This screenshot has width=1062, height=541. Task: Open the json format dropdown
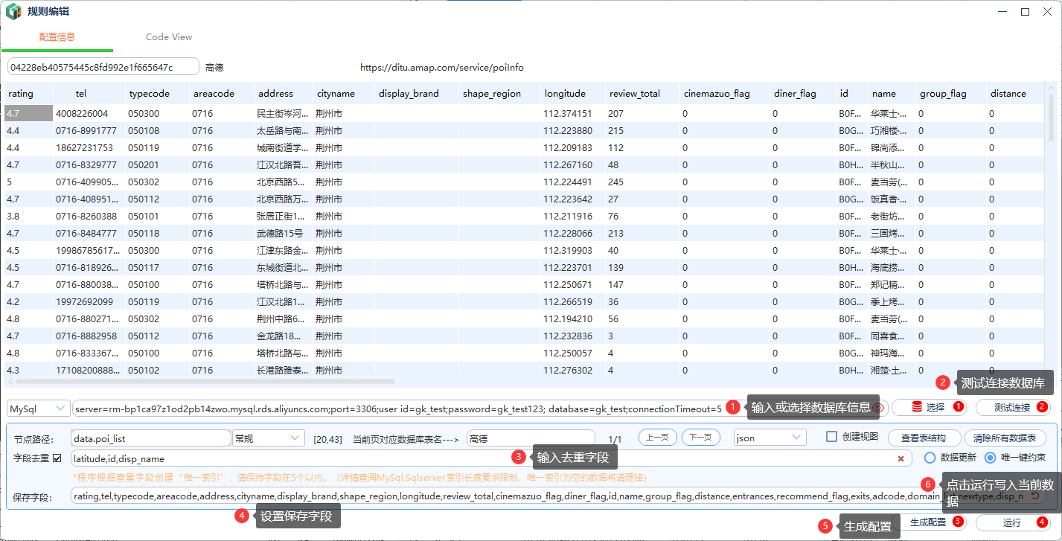click(x=770, y=438)
